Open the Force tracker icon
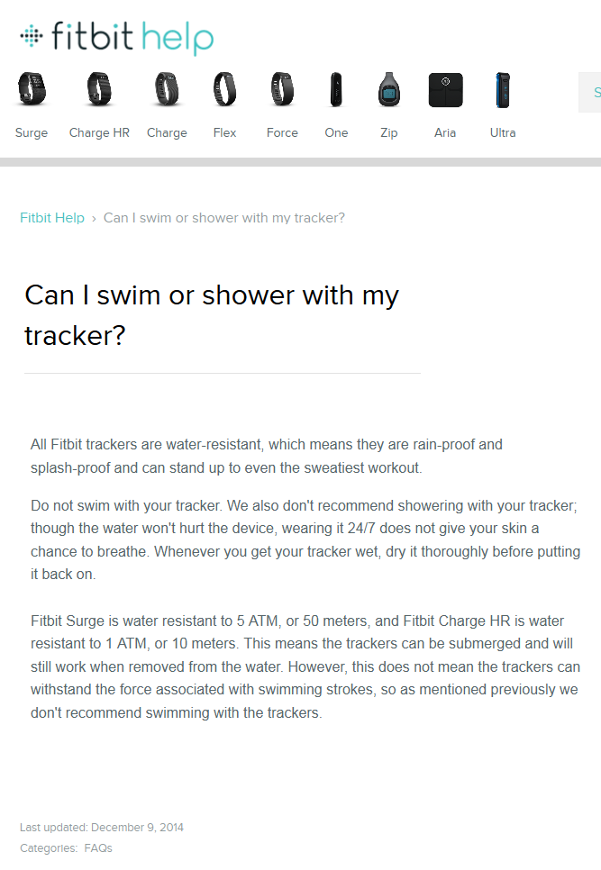 [282, 90]
